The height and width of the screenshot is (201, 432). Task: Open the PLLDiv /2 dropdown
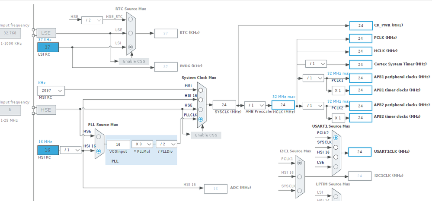coord(166,144)
